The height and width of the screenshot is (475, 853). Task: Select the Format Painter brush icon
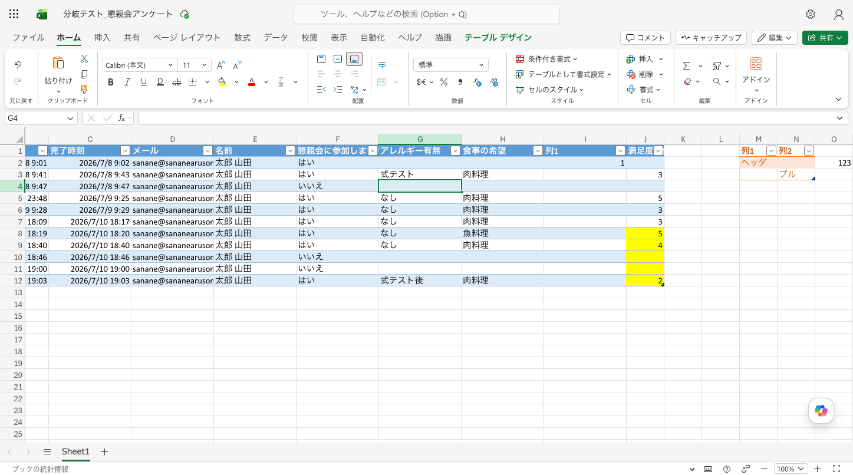click(84, 90)
